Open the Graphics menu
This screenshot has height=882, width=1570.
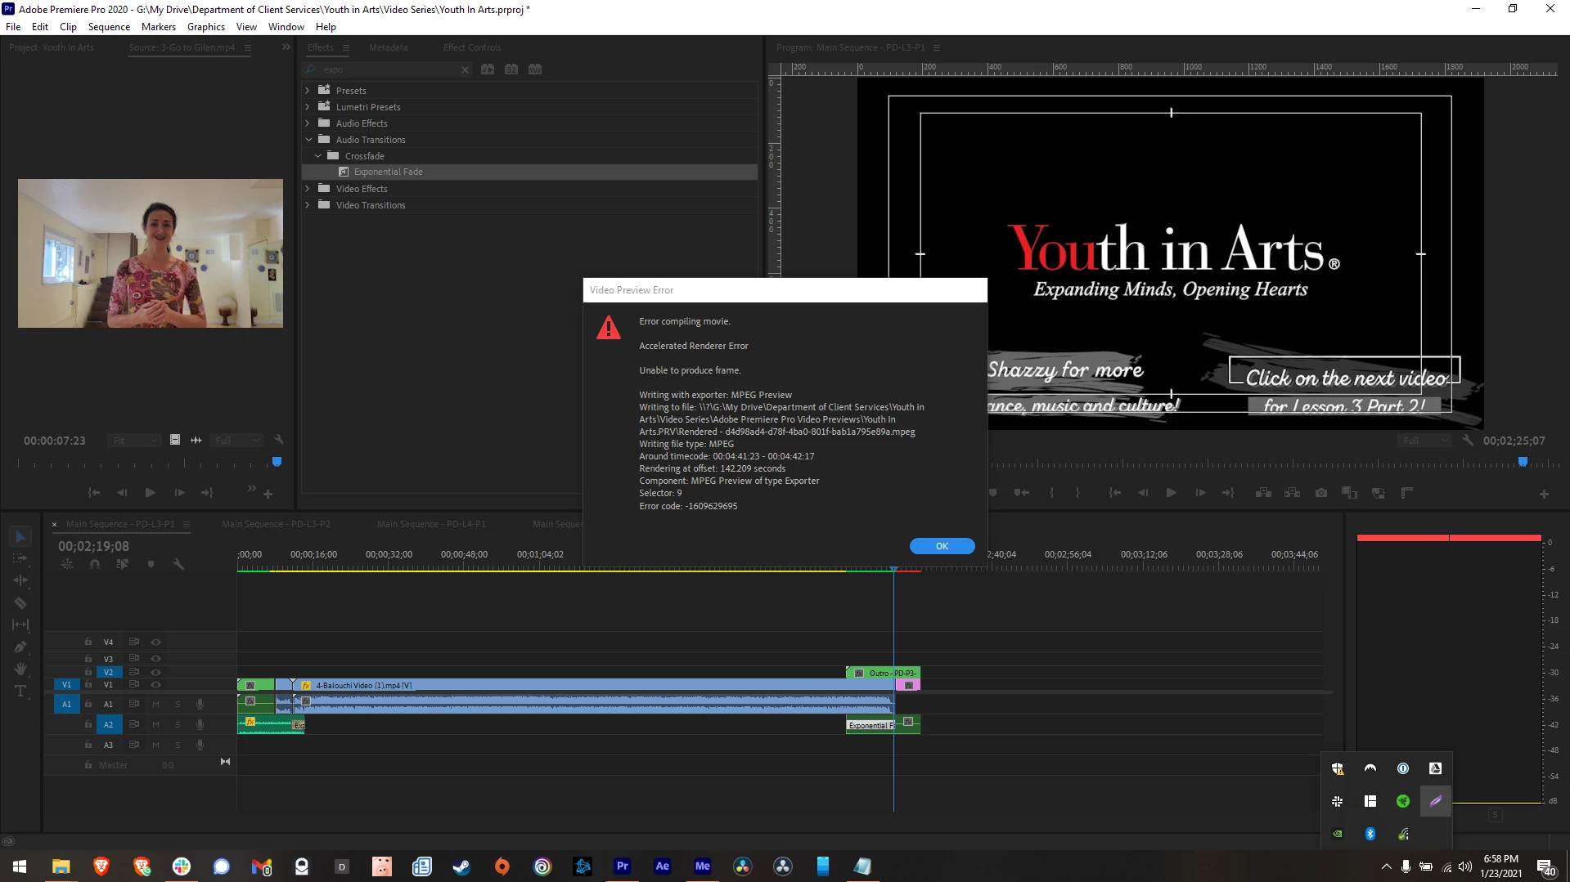[x=206, y=27]
